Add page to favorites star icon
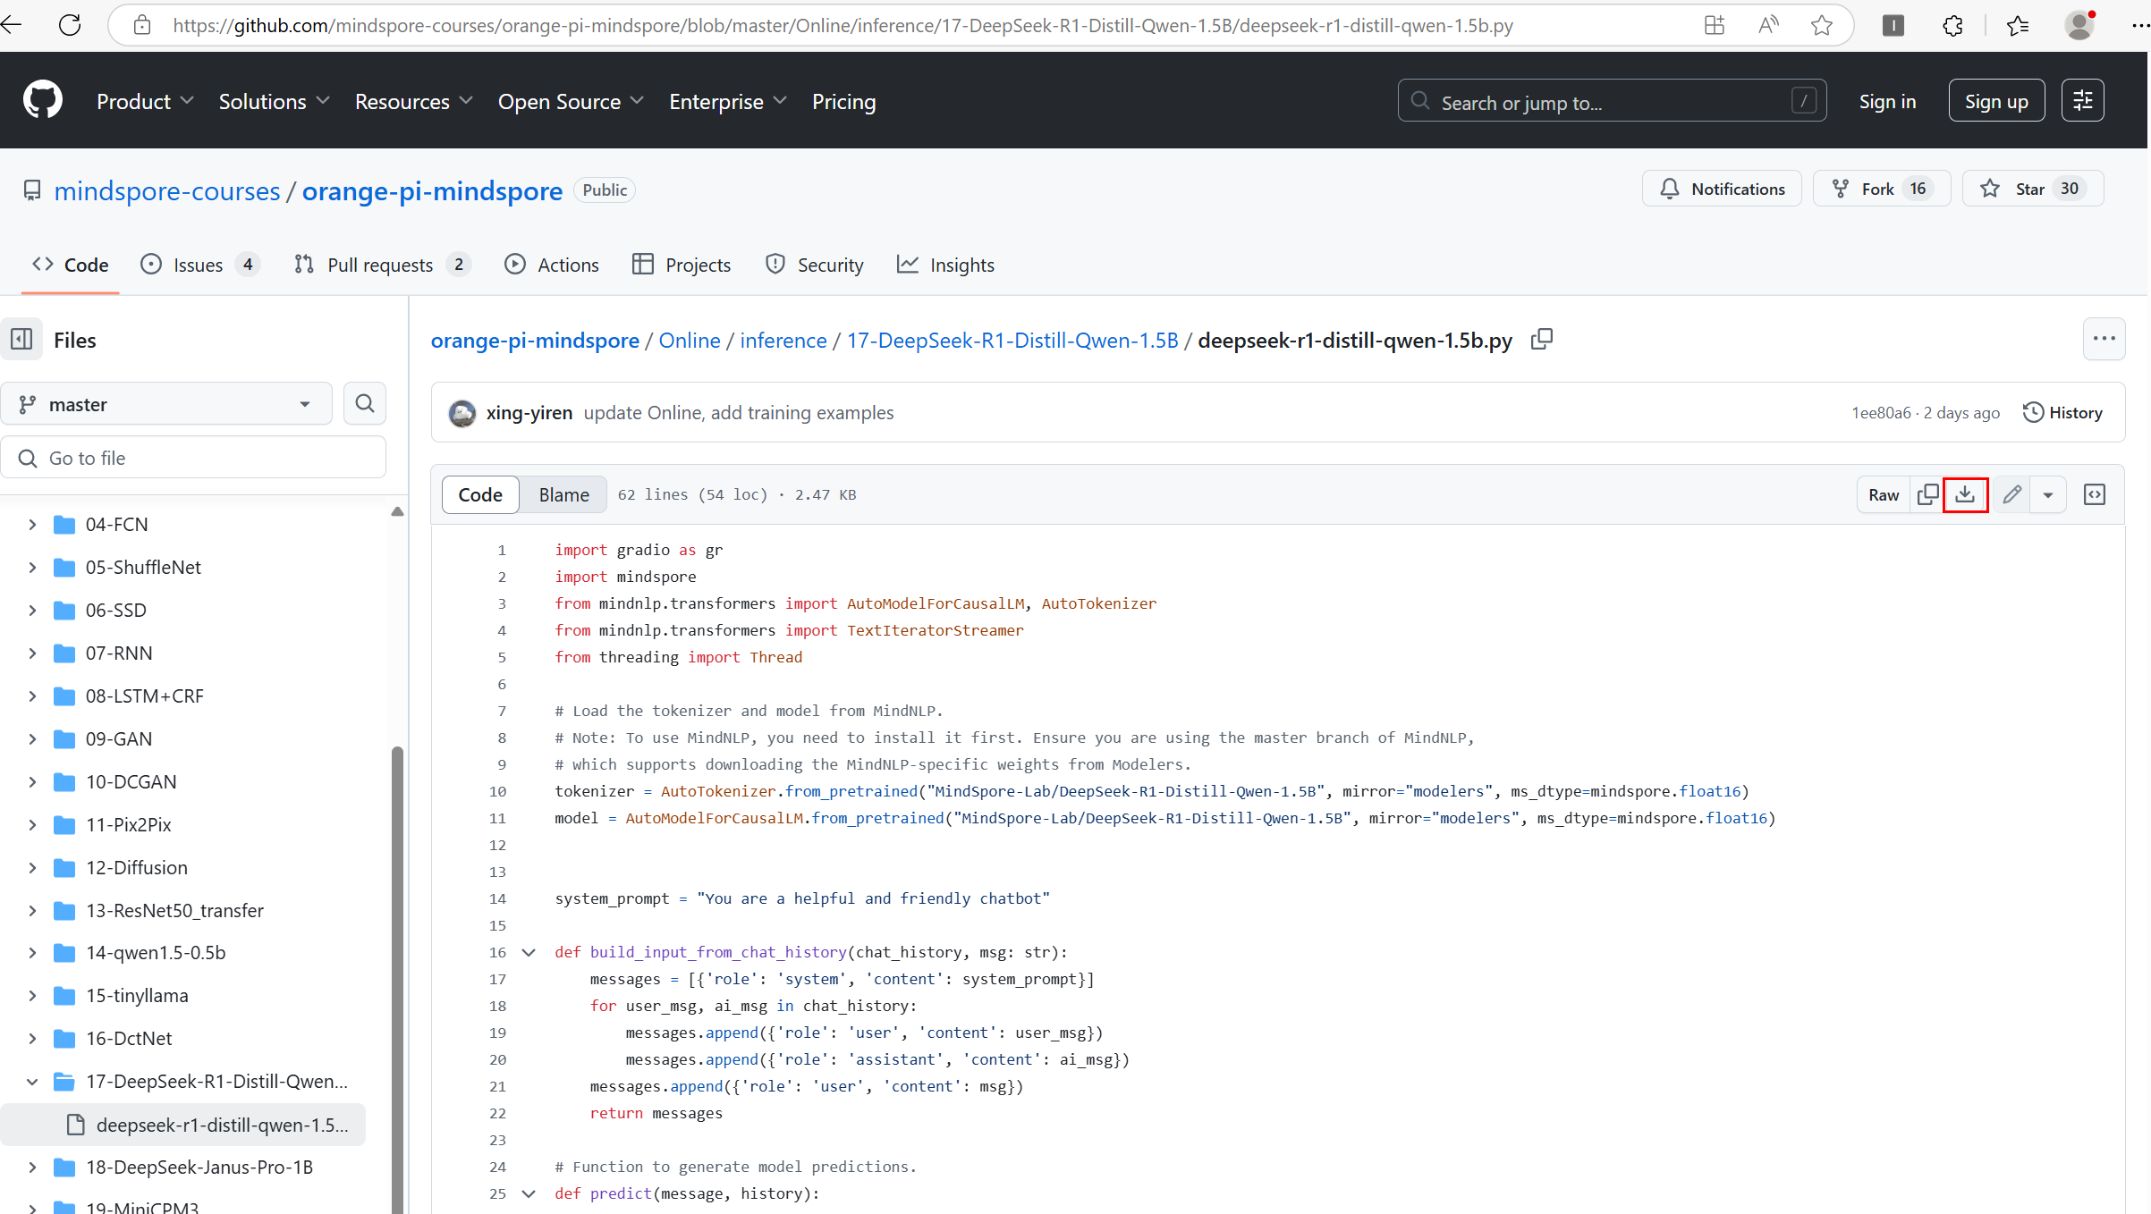Image resolution: width=2151 pixels, height=1214 pixels. (x=1821, y=25)
